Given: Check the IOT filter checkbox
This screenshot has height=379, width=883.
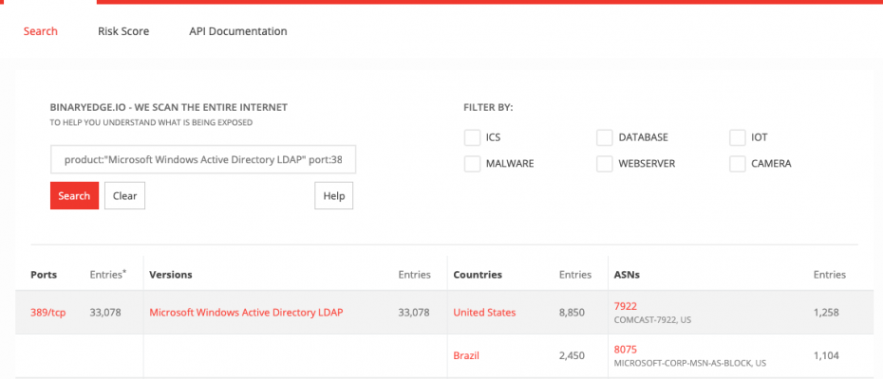Looking at the screenshot, I should [x=737, y=137].
